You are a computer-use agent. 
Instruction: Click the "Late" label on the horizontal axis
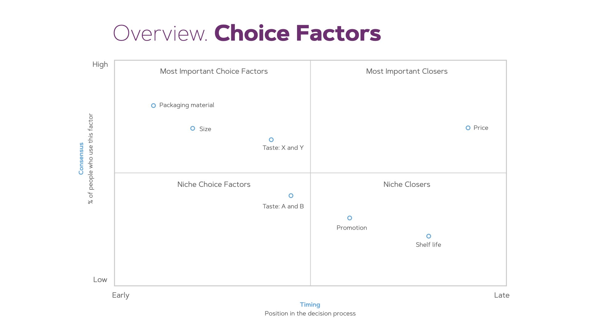coord(501,295)
